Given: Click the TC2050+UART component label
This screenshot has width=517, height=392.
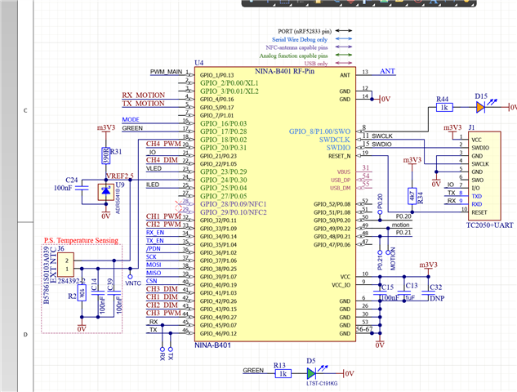Looking at the screenshot, I should pos(489,225).
